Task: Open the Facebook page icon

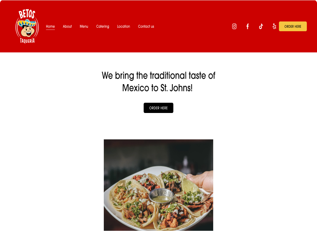Action: pyautogui.click(x=247, y=26)
